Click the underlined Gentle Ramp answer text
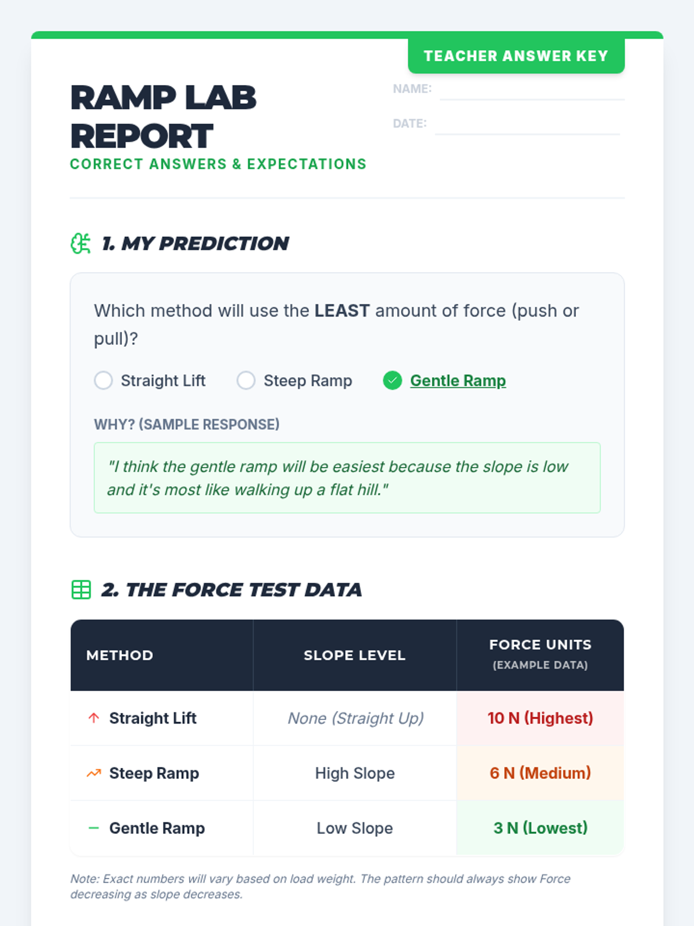Viewport: 694px width, 926px height. [x=458, y=381]
